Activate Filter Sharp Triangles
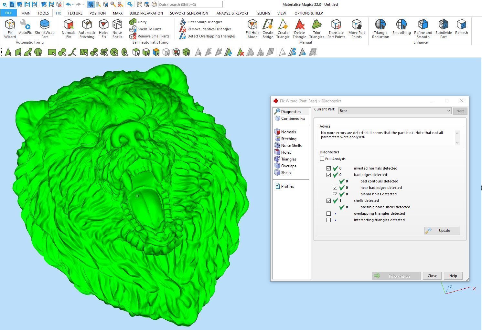This screenshot has width=482, height=330. (x=201, y=22)
